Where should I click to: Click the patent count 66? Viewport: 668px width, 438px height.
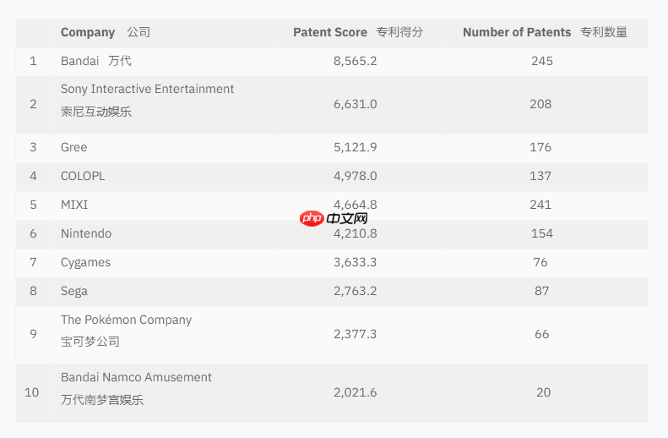click(541, 334)
